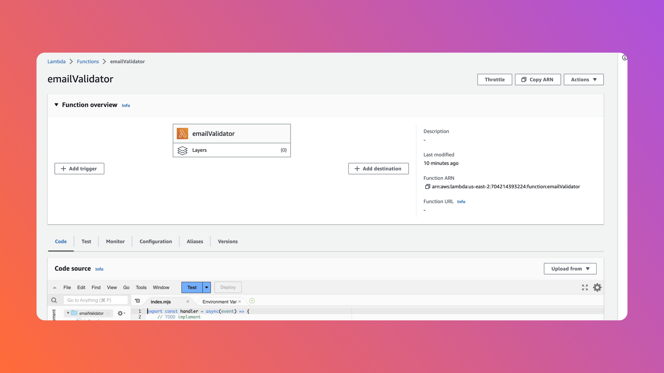Enter fullscreen mode in code editor

(585, 287)
